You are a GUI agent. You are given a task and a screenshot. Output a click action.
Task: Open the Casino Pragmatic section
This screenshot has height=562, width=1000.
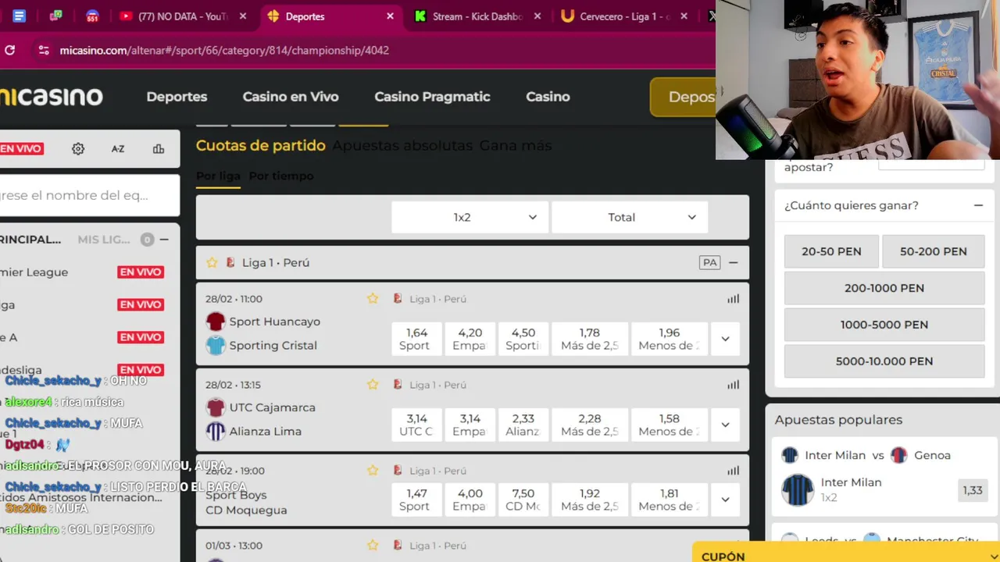432,97
